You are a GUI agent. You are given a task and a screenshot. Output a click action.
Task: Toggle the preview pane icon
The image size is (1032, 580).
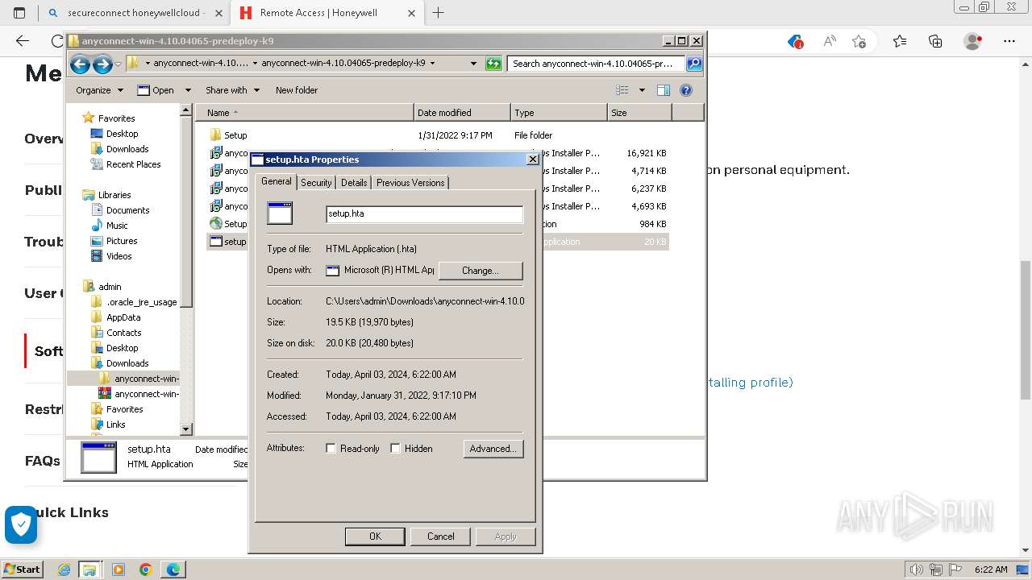pyautogui.click(x=664, y=90)
